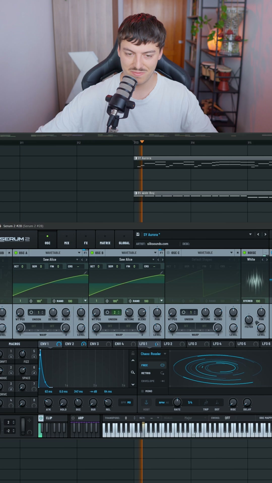Click the LFO anchor HOST icon
Image resolution: width=272 pixels, height=483 pixels.
146,402
